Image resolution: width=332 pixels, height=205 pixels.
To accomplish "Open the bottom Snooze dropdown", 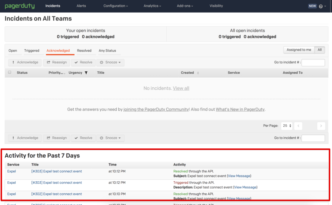I will click(110, 138).
